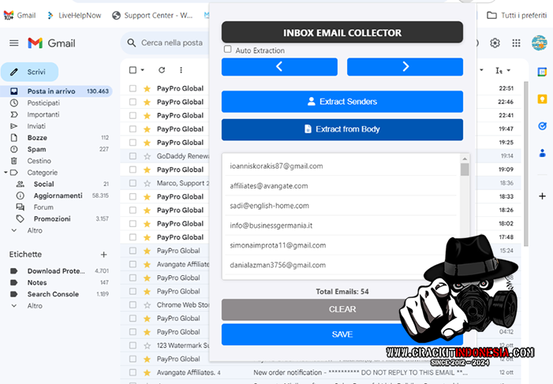Open Google Calendar in side panel
This screenshot has width=553, height=384.
542,72
